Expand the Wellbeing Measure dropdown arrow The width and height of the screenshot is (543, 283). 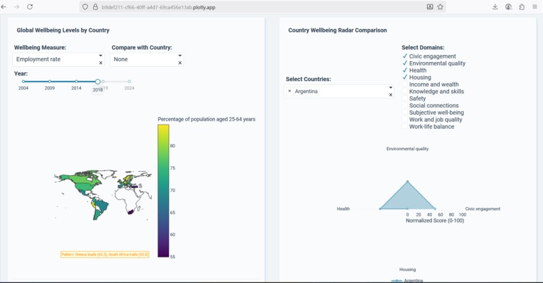pyautogui.click(x=101, y=55)
